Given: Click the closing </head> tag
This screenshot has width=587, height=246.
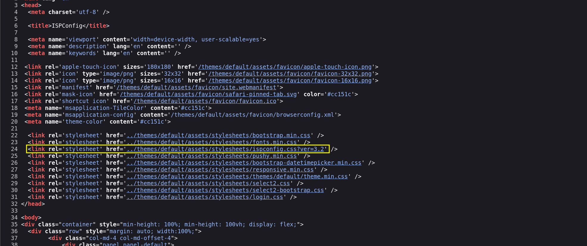Looking at the screenshot, I should (x=33, y=204).
